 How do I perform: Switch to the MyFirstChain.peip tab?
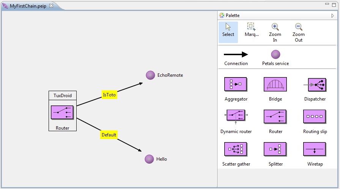pyautogui.click(x=27, y=6)
